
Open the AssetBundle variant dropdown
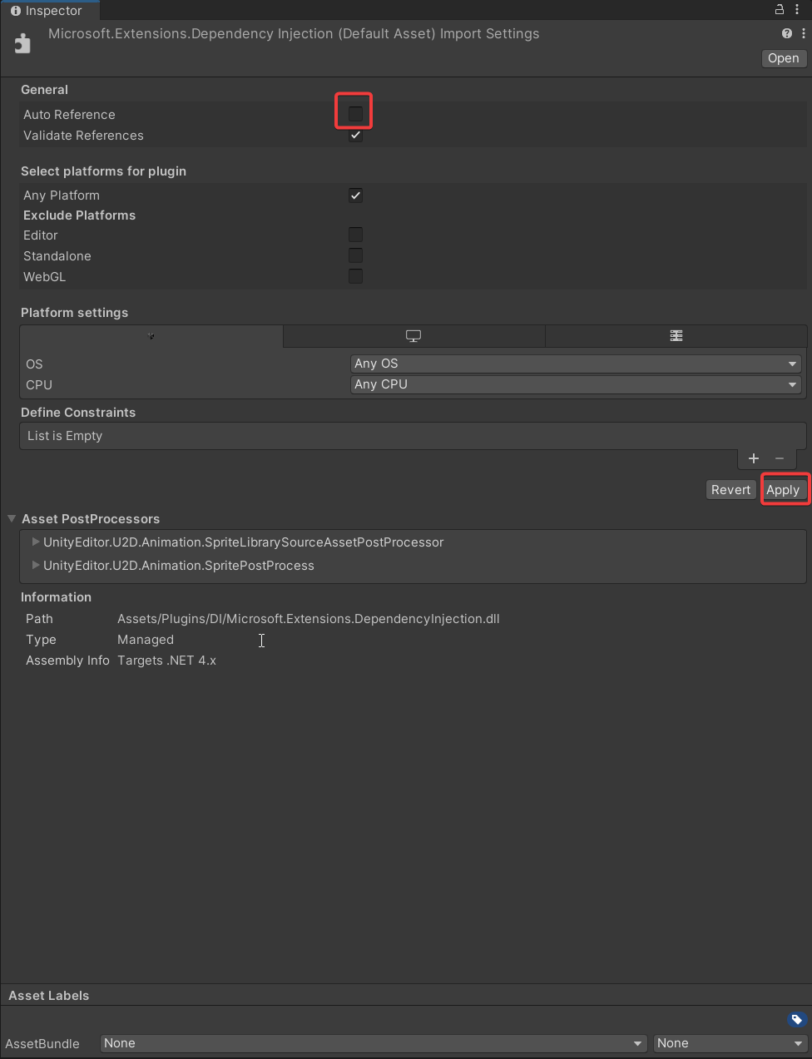pyautogui.click(x=730, y=1043)
